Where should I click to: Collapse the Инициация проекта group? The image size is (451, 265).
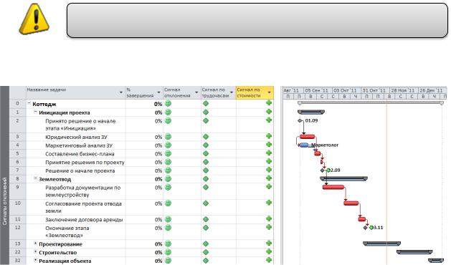tap(35, 112)
